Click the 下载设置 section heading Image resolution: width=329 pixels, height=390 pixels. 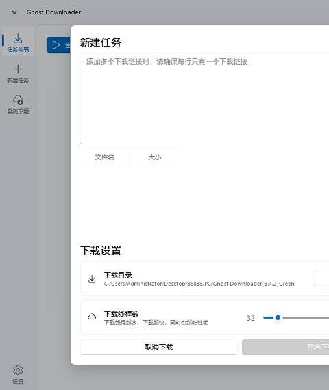pos(101,251)
